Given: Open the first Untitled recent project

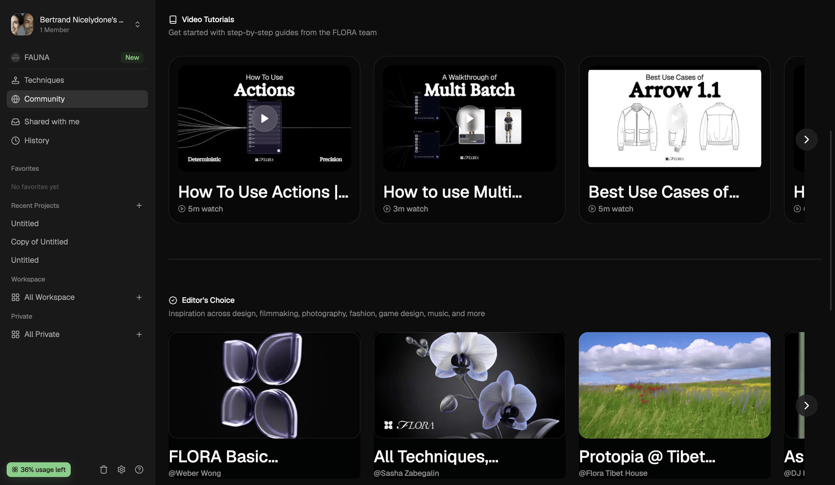Looking at the screenshot, I should coord(25,224).
